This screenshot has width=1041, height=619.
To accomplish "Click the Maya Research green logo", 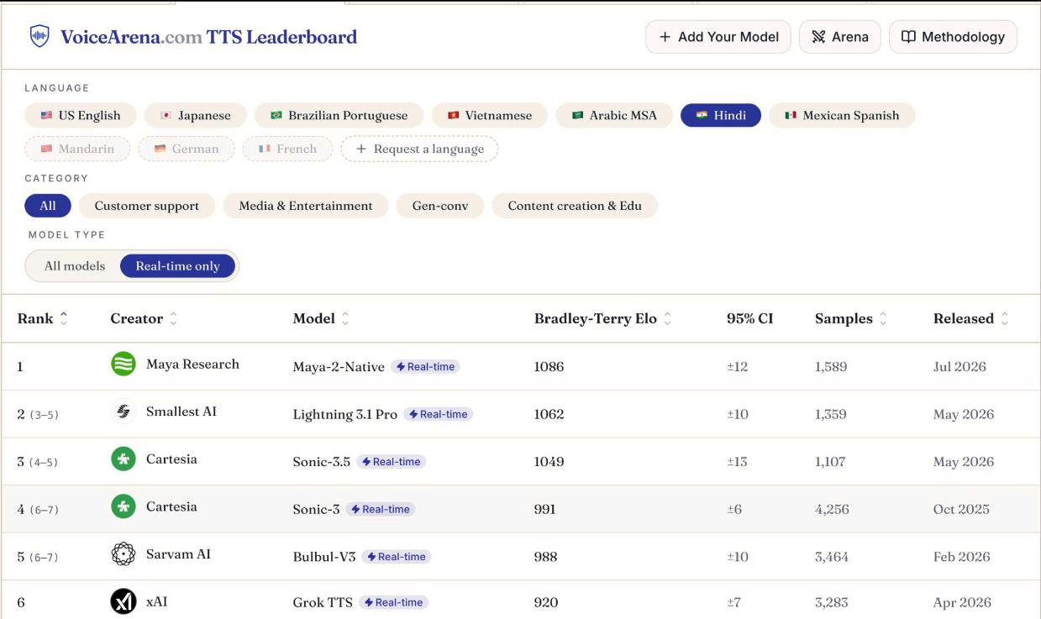I will [124, 364].
